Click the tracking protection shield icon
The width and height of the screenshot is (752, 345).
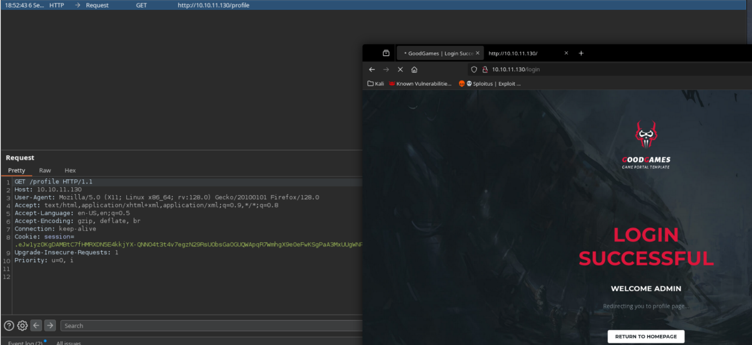coord(474,70)
